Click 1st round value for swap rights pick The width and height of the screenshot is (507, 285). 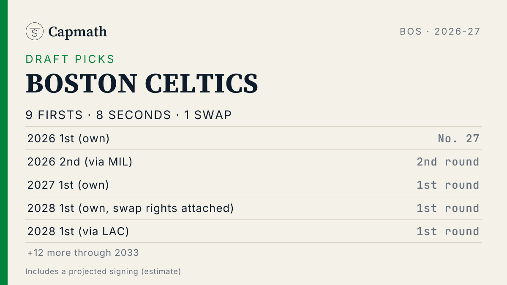(448, 208)
